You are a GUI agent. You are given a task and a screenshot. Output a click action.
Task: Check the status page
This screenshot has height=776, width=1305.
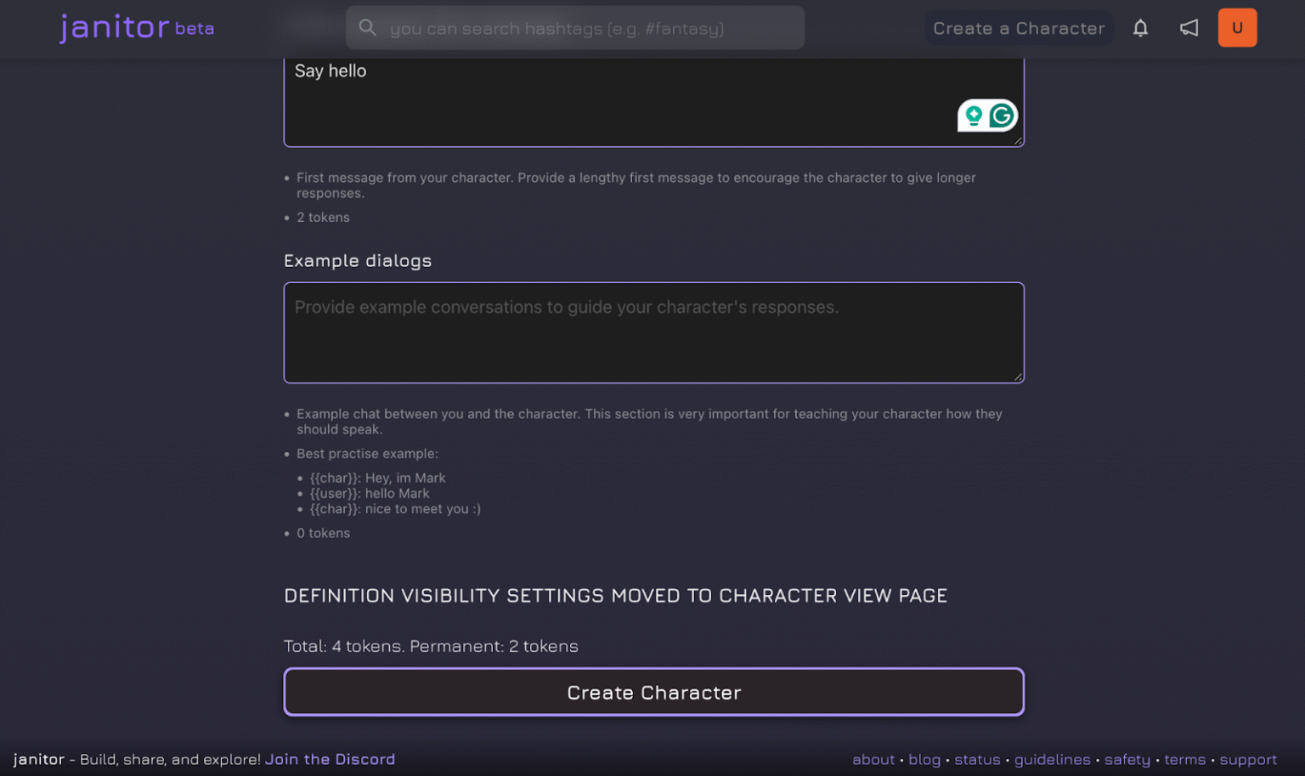coord(977,759)
